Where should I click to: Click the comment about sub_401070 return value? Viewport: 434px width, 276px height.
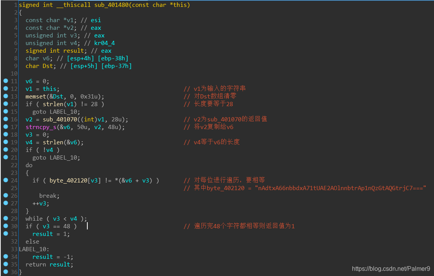[x=225, y=119]
